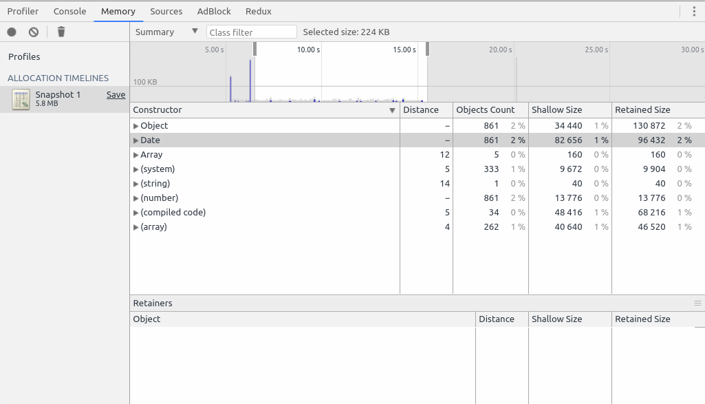Expand the Object constructor row
Image resolution: width=705 pixels, height=404 pixels.
(x=136, y=126)
